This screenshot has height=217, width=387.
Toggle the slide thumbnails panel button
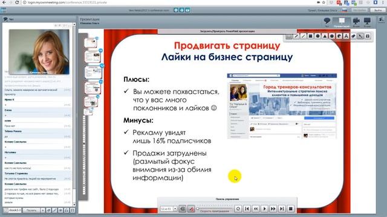183,209
